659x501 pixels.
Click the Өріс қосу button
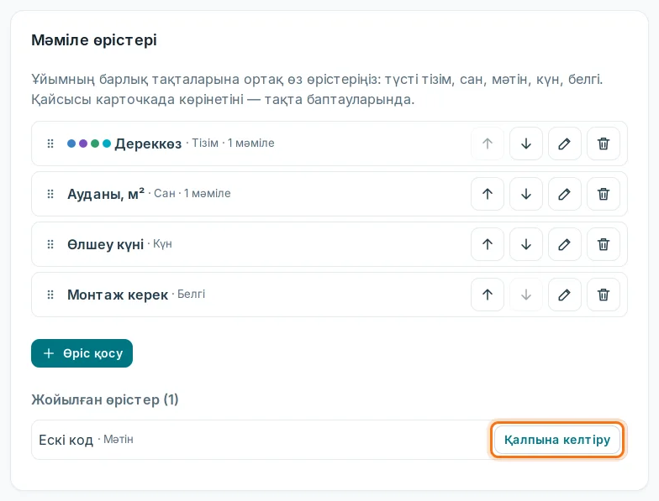[82, 353]
